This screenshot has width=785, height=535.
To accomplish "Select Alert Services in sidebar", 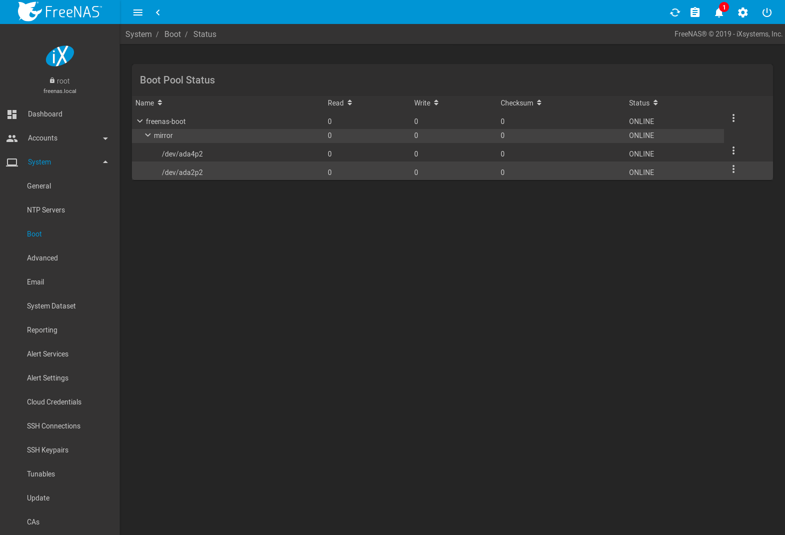I will [47, 354].
